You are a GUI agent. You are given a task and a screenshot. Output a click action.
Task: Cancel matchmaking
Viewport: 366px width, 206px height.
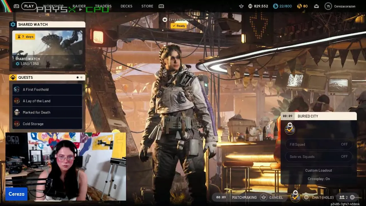276,197
